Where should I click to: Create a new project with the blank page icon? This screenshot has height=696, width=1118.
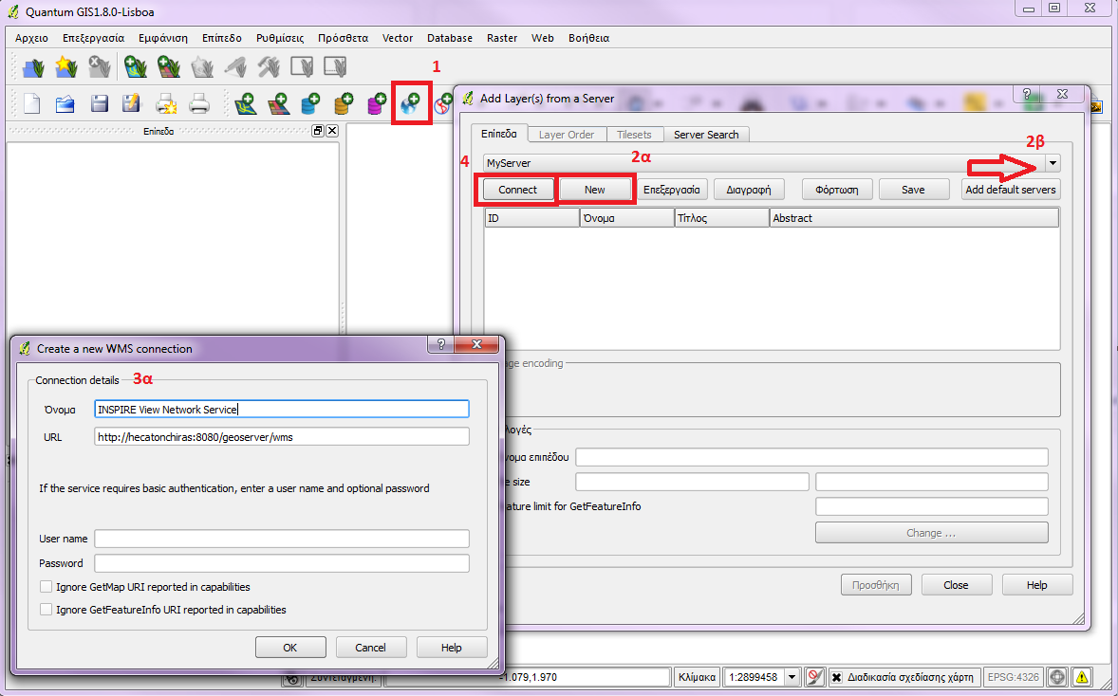point(32,104)
